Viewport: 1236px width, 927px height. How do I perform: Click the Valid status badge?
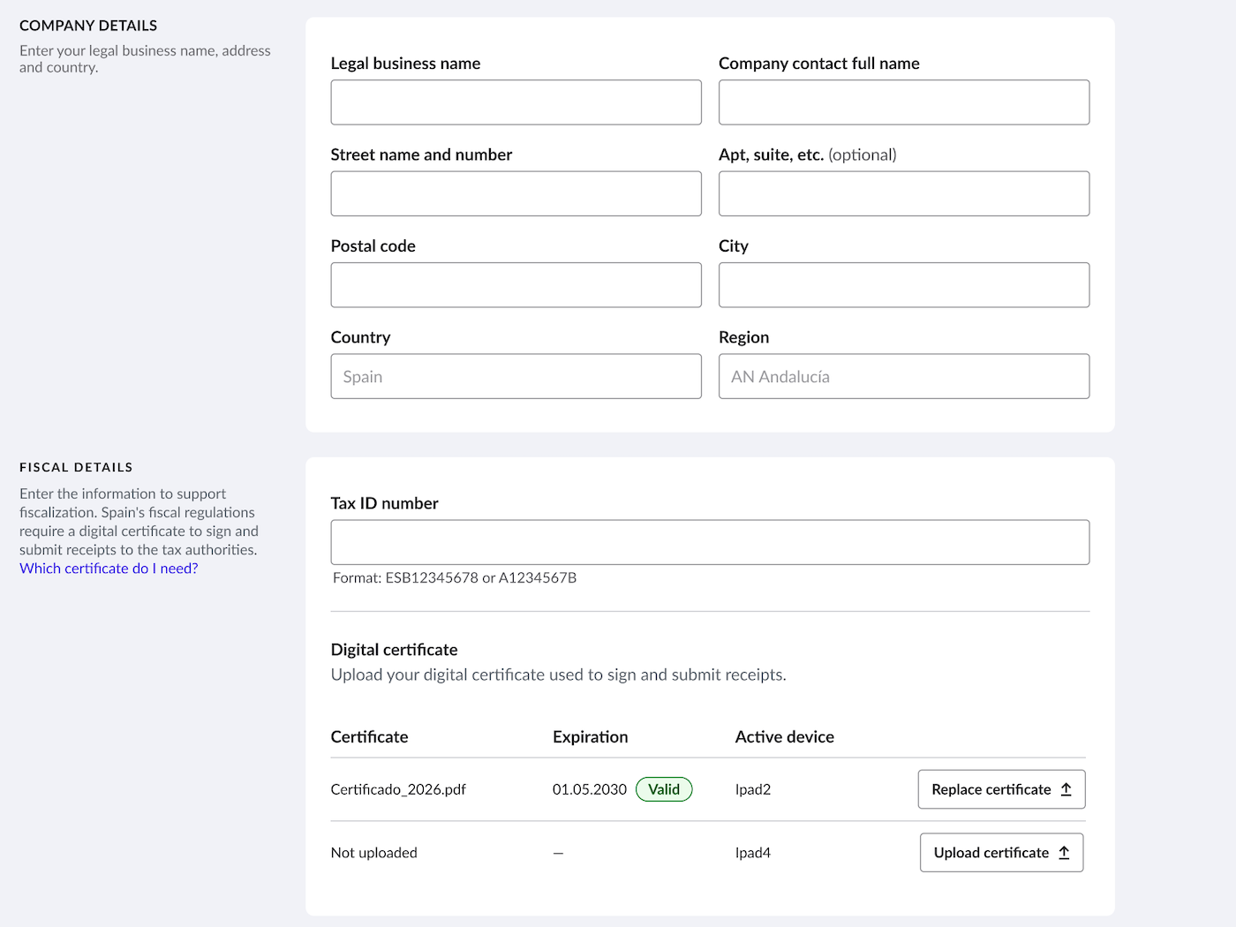click(664, 789)
